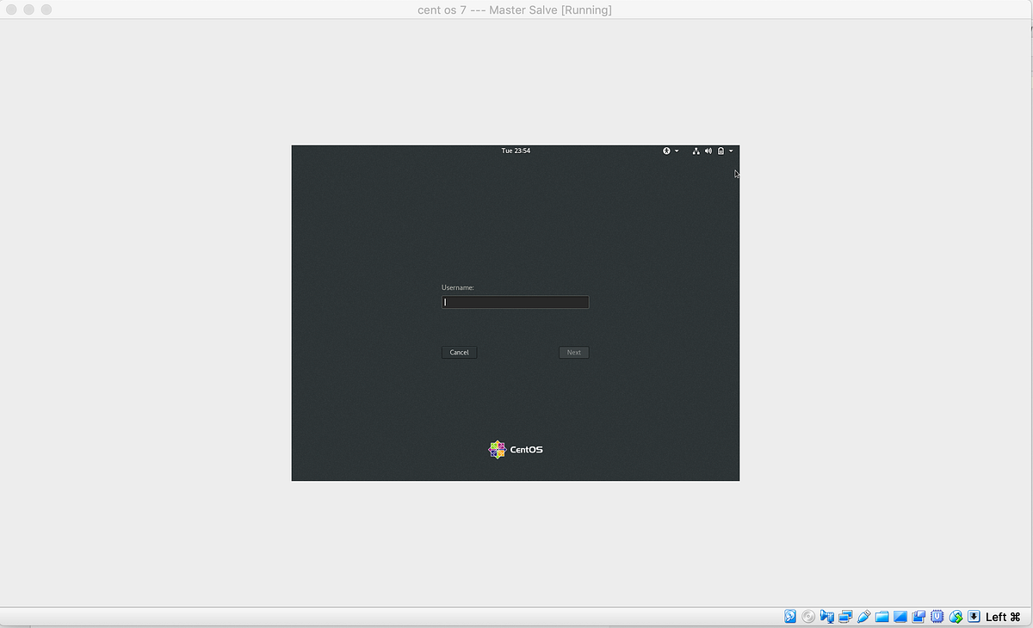Screen dimensions: 1033x628
Task: Click the VirtualBox video capture icon
Action: [x=826, y=616]
